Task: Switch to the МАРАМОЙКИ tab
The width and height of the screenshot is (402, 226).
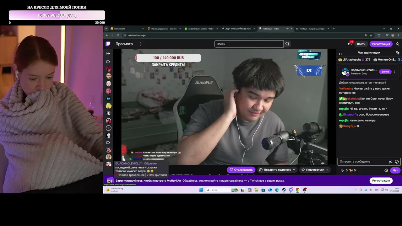Action: [x=238, y=29]
